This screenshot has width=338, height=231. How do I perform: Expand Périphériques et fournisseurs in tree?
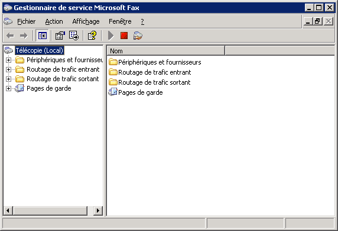point(8,60)
